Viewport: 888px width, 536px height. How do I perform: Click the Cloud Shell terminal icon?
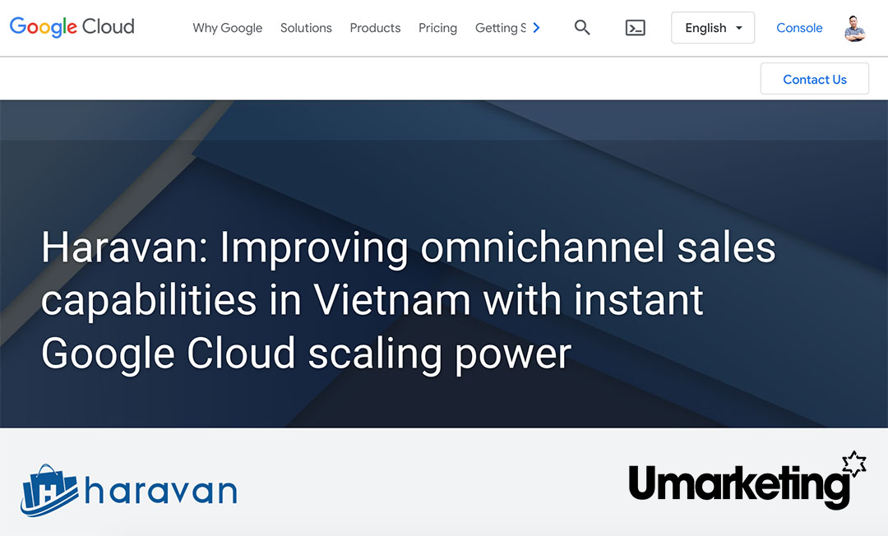click(634, 27)
